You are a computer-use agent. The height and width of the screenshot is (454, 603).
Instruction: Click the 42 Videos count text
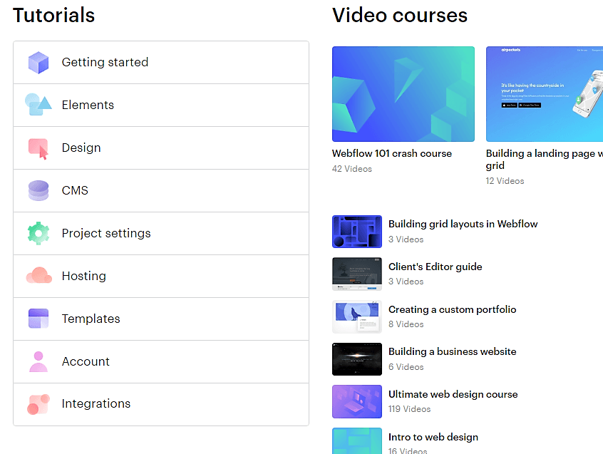(352, 169)
